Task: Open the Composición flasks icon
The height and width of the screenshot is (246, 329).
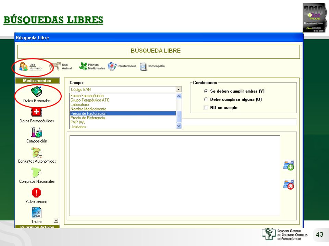Action: click(x=37, y=132)
